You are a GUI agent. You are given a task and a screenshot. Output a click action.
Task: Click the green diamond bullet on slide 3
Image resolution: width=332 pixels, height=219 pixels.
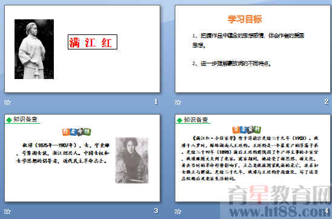(9, 120)
